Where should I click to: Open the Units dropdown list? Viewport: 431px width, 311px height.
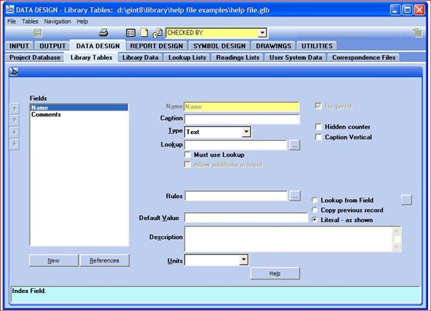click(244, 260)
